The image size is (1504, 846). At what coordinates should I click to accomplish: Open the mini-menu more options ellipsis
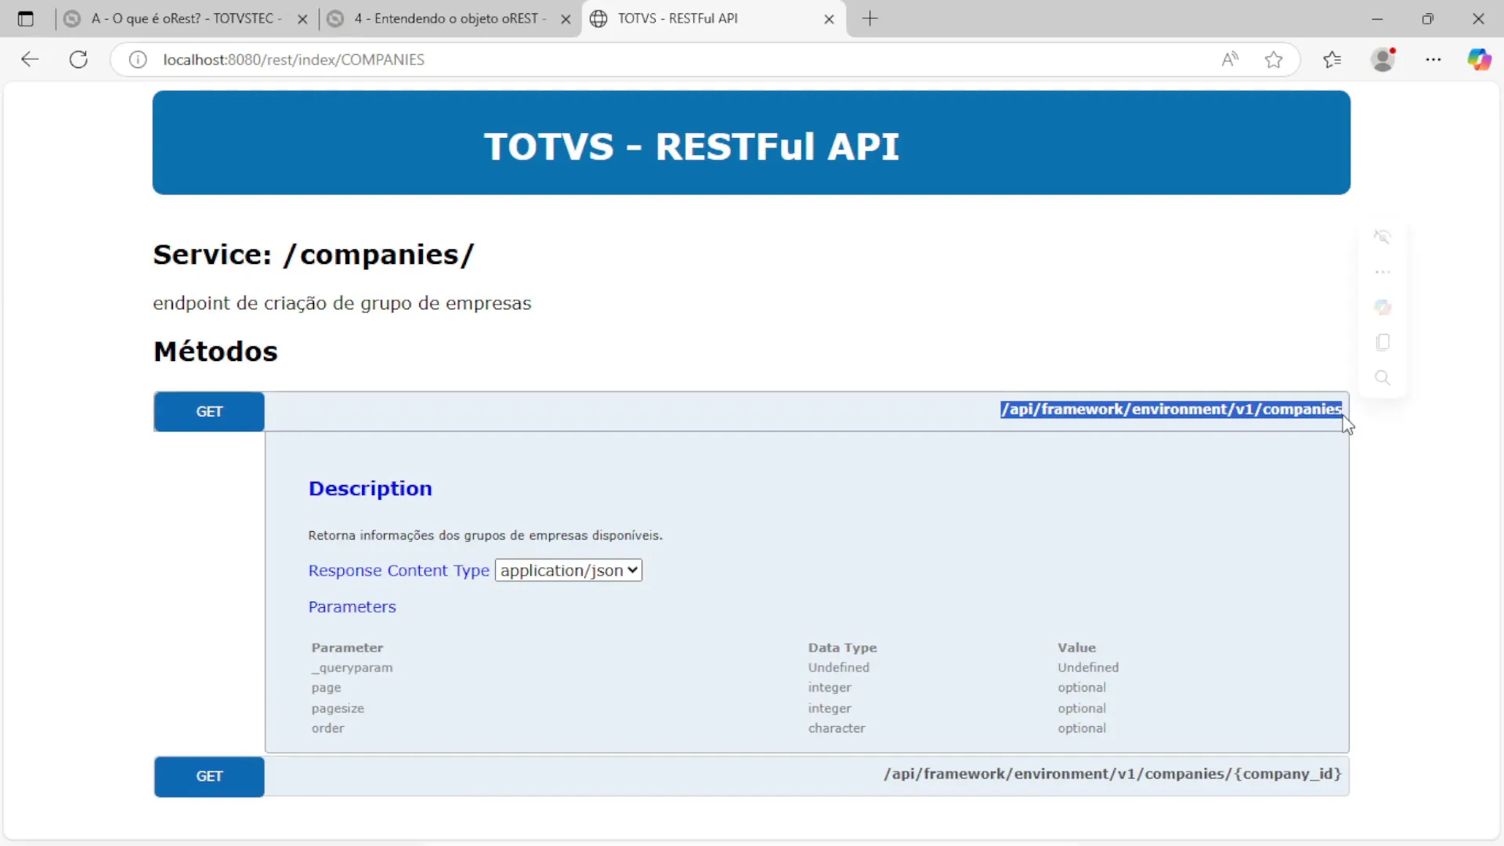tap(1383, 272)
